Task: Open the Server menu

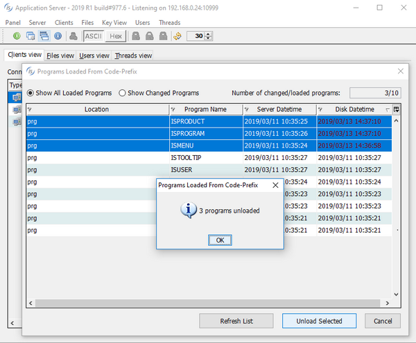Action: click(37, 22)
